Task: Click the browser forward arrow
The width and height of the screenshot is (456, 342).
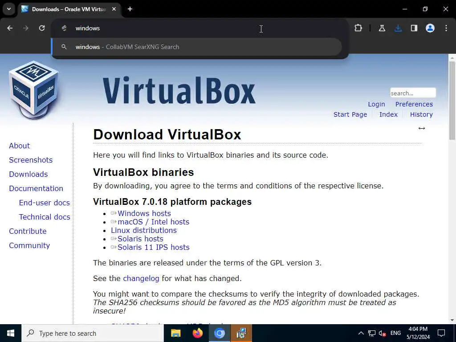Action: tap(25, 28)
